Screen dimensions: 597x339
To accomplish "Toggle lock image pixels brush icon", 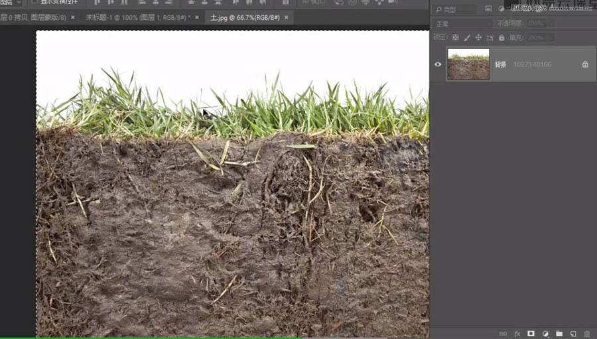I will 467,38.
